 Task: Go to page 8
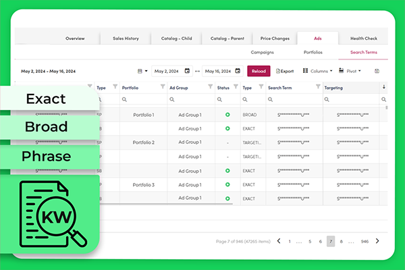click(341, 242)
